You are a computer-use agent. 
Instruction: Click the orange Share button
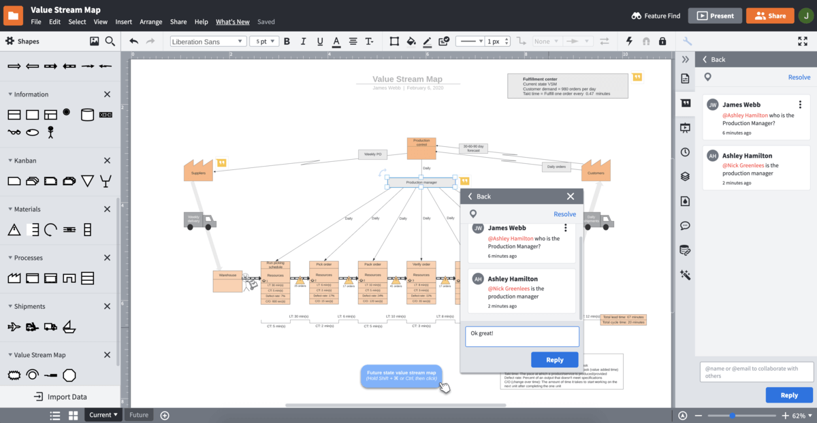pyautogui.click(x=770, y=16)
